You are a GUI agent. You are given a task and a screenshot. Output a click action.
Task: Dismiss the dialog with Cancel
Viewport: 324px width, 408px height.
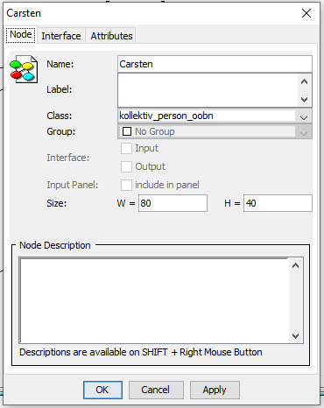point(156,390)
